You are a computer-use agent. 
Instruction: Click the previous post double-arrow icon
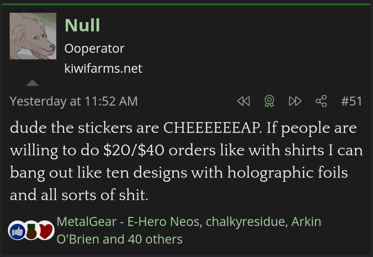coord(243,101)
